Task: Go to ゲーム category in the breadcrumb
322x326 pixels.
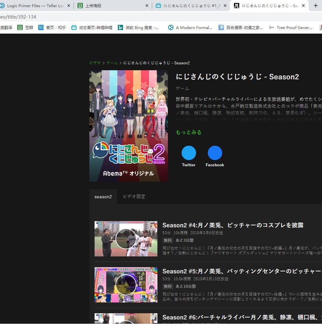Action: pyautogui.click(x=112, y=63)
